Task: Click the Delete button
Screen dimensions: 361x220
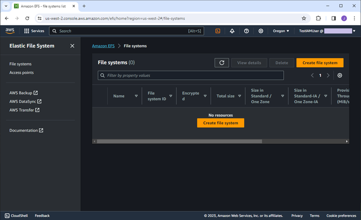Action: [281, 63]
